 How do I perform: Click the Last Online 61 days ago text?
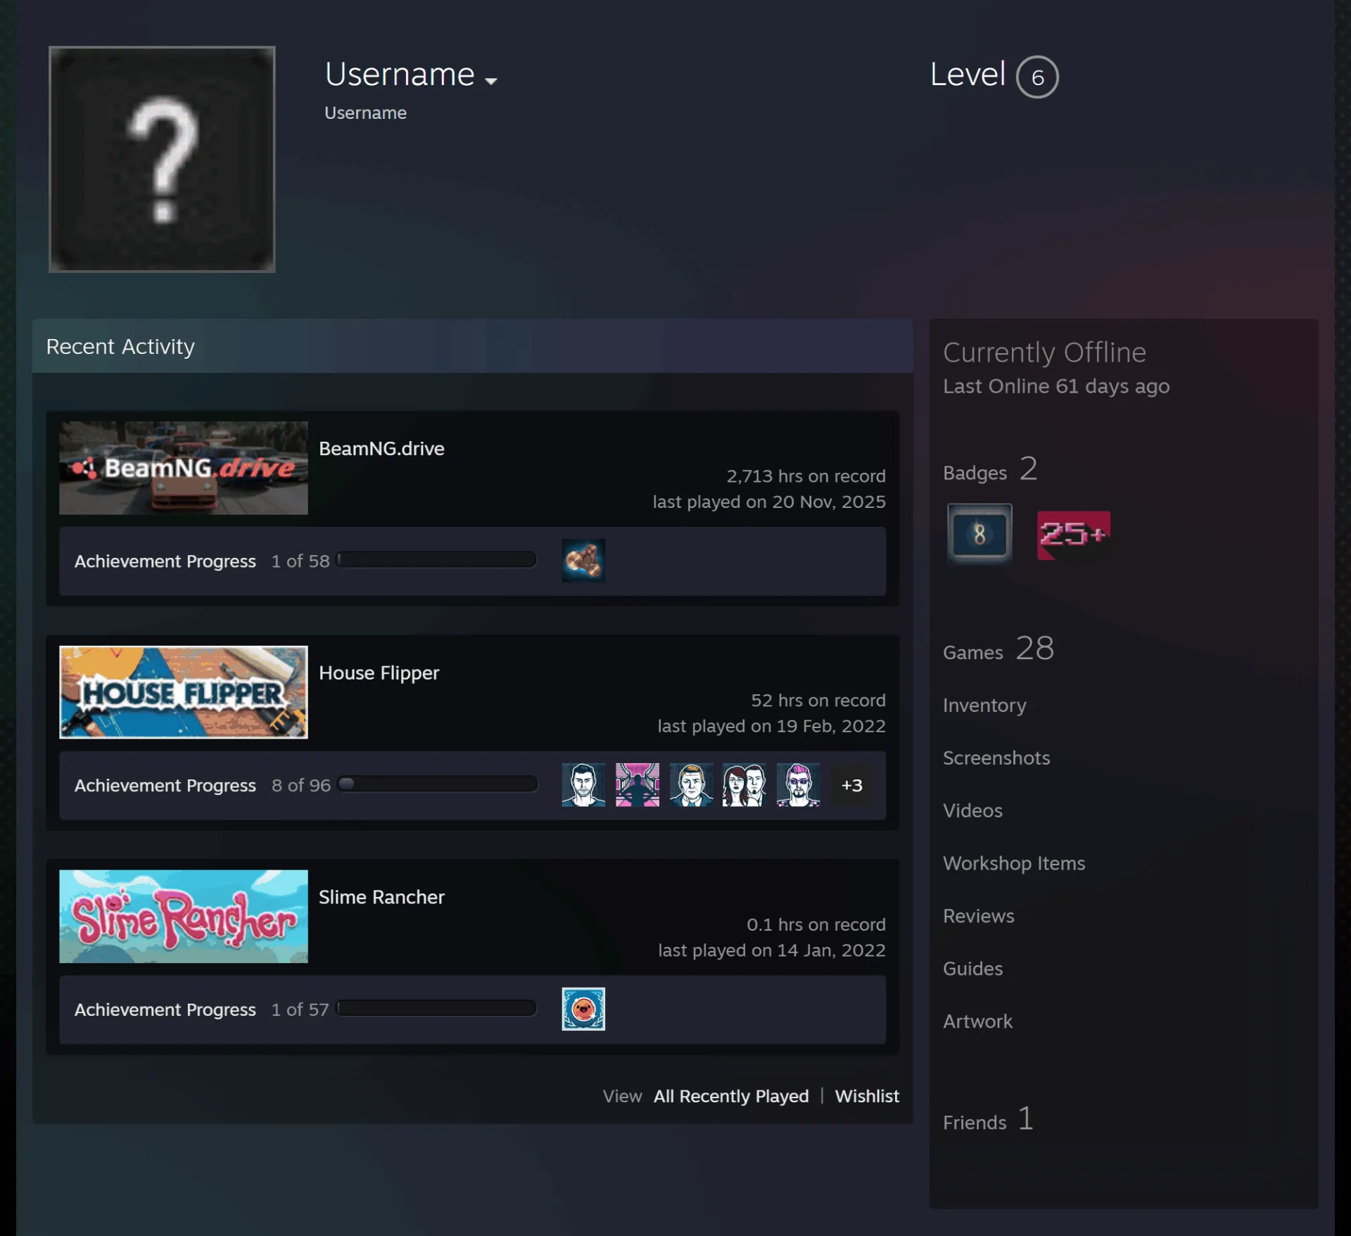pos(1056,386)
